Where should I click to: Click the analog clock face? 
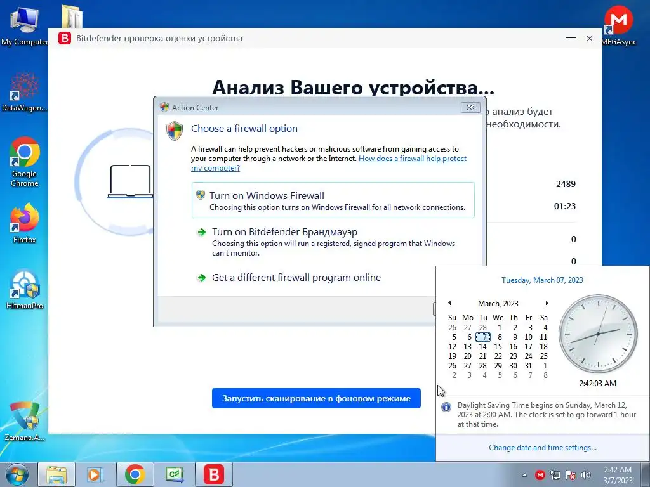pyautogui.click(x=598, y=334)
